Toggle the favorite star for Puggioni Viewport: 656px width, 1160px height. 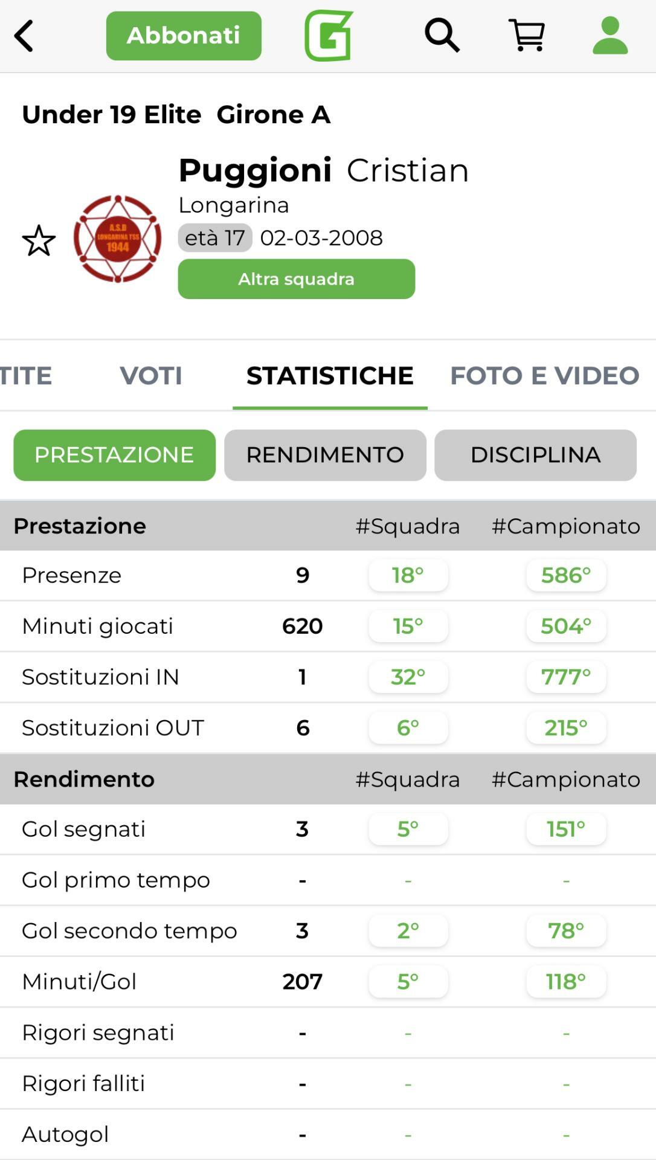(x=39, y=240)
